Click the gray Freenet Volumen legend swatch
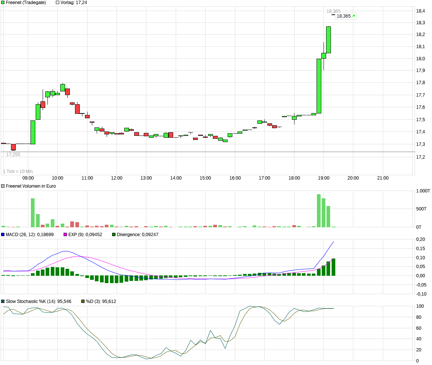The image size is (432, 365). click(3, 186)
